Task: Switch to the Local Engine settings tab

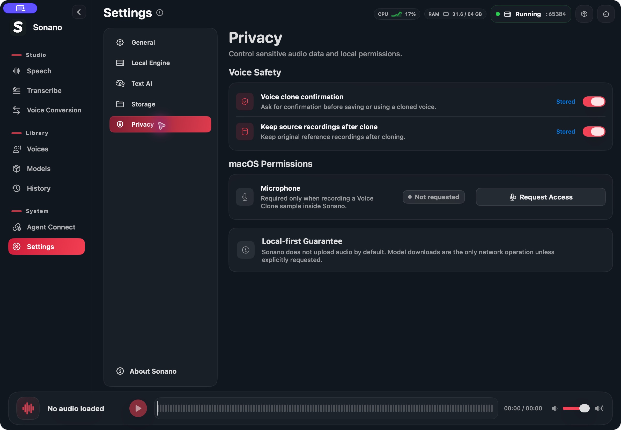Action: (x=160, y=63)
